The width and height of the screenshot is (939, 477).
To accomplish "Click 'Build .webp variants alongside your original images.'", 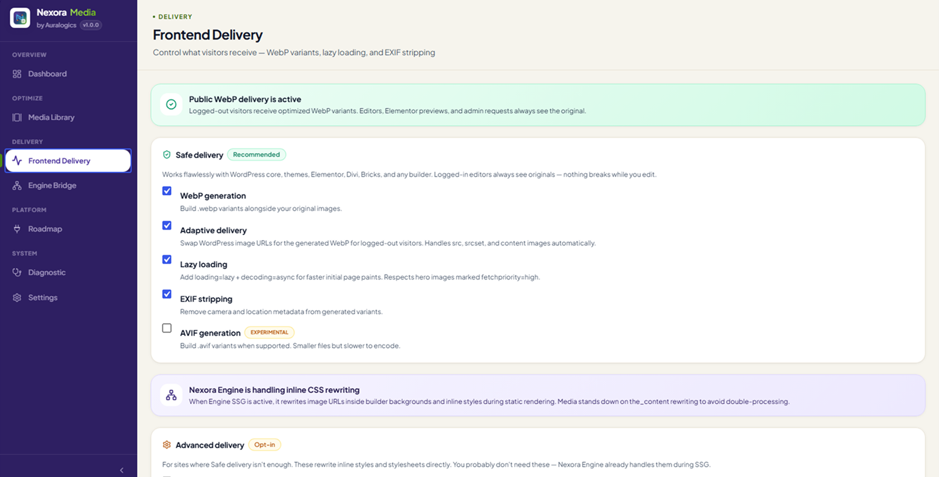I will [261, 209].
